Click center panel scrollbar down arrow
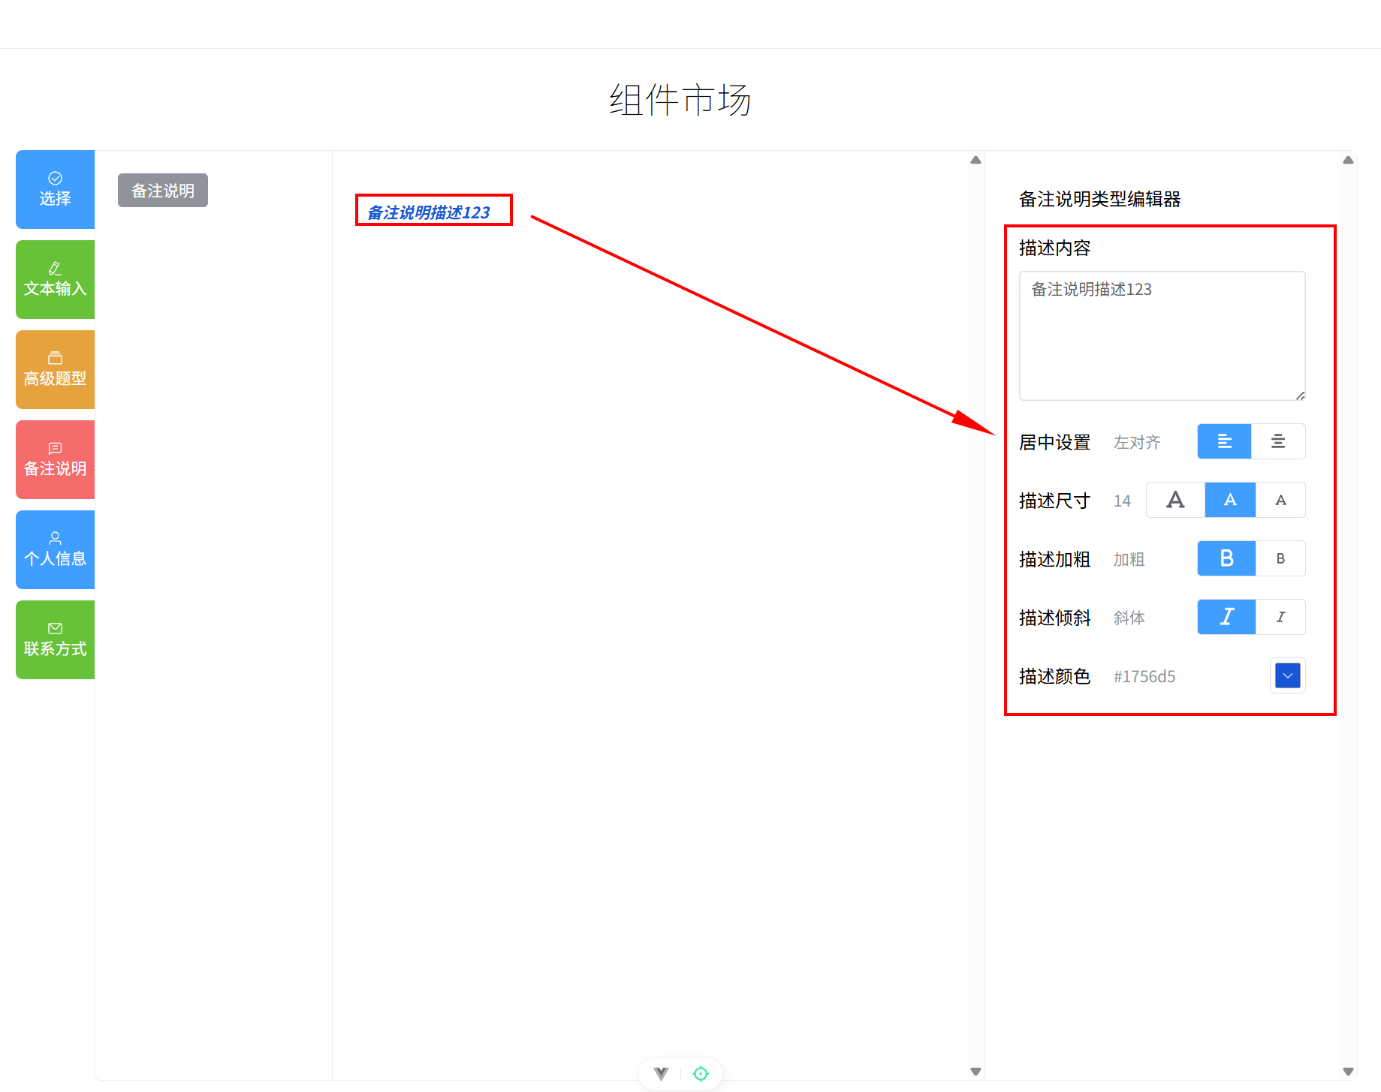1381x1092 pixels. click(975, 1072)
